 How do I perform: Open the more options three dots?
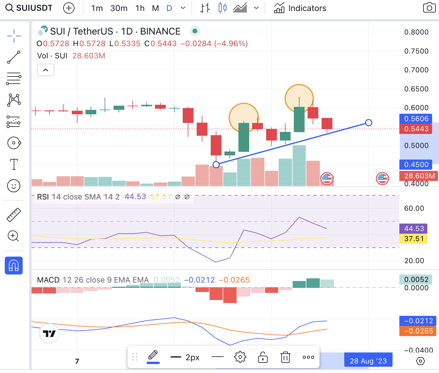pos(308,357)
